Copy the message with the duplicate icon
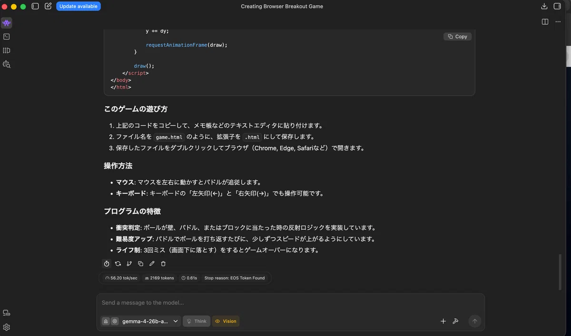The width and height of the screenshot is (571, 336). tap(140, 263)
